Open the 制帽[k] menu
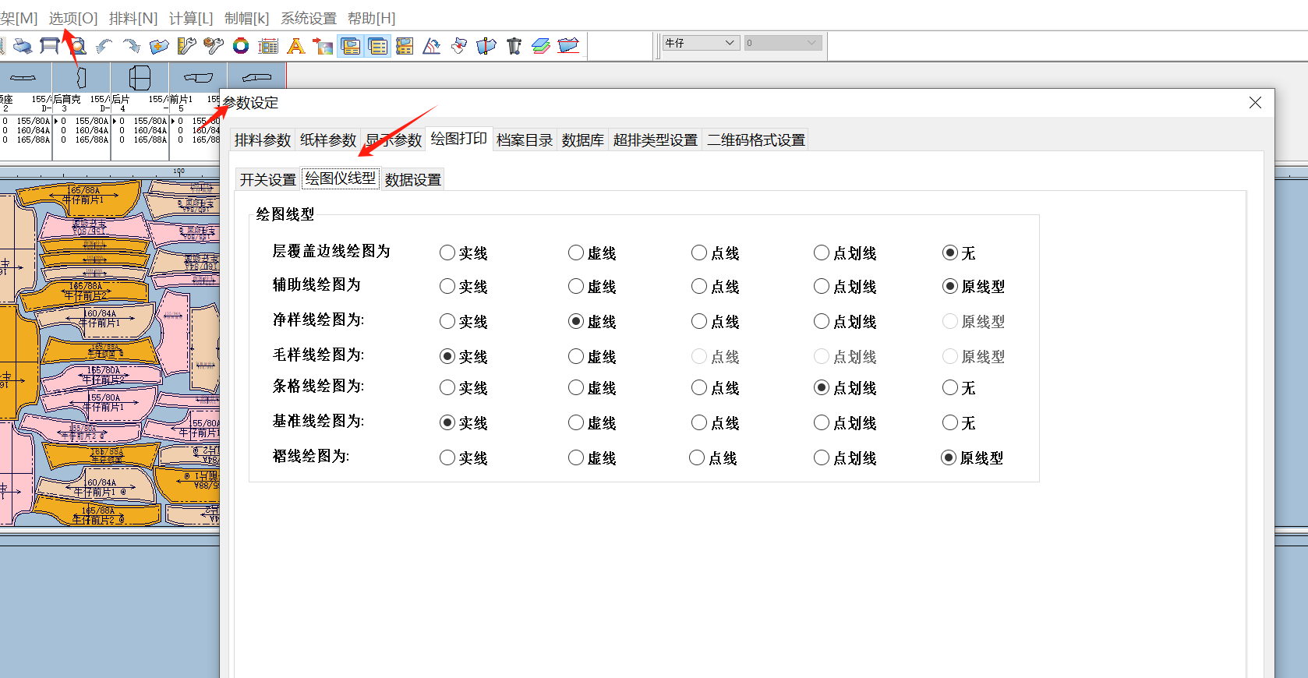1308x678 pixels. 246,18
